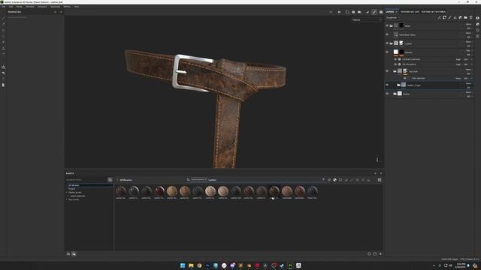Select the Eraser tool in left toolbar
The image size is (481, 270).
click(x=3, y=24)
